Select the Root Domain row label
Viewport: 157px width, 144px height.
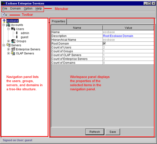coord(60,43)
